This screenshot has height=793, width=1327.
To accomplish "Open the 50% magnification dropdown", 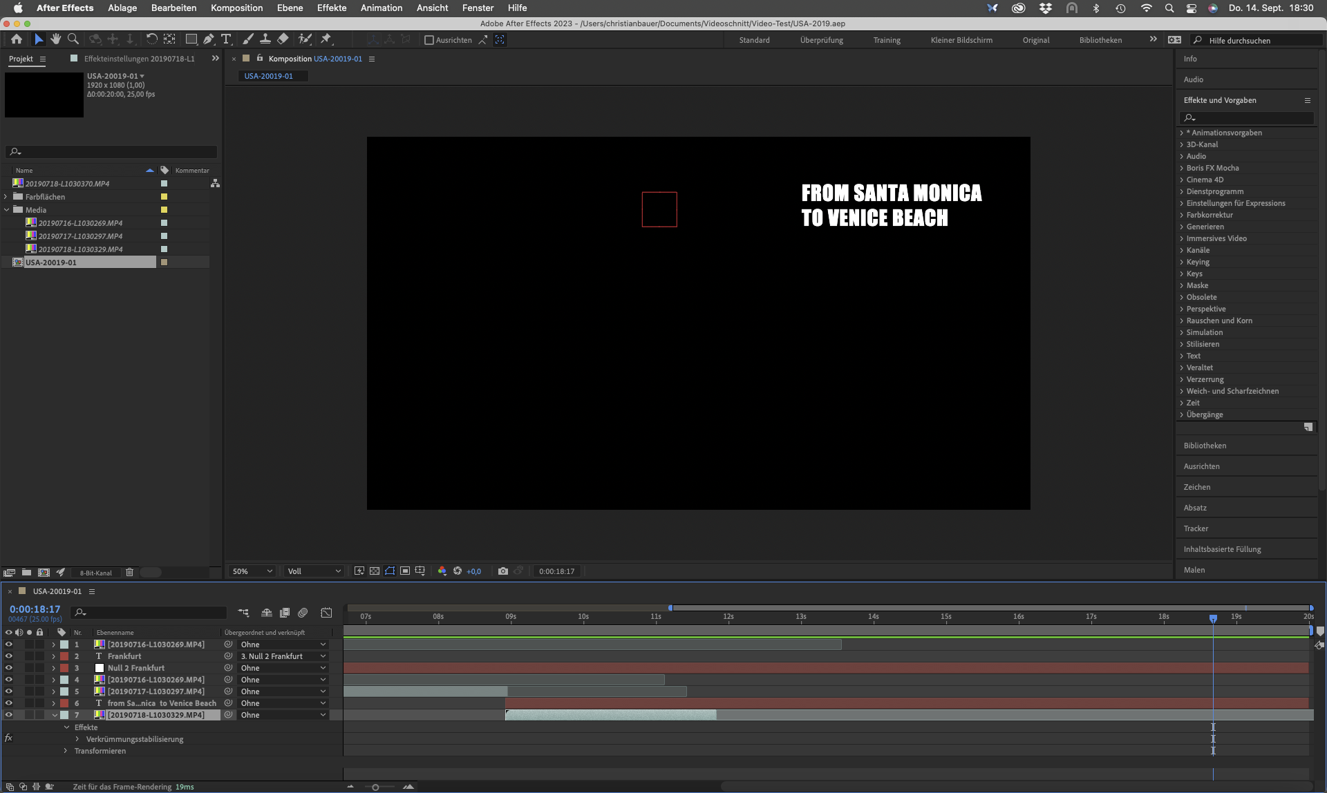I will point(253,571).
